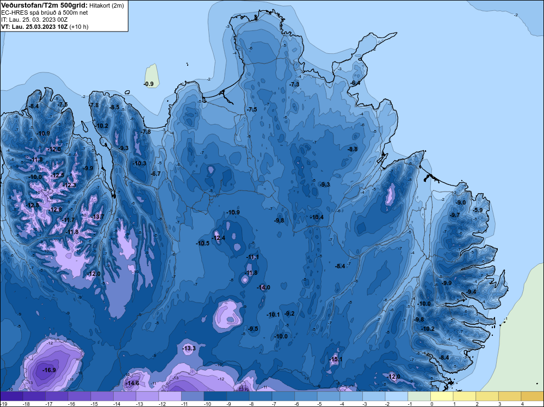Click the pale lilac legend swatch for -12 to -11
The width and height of the screenshot is (544, 407).
point(170,396)
